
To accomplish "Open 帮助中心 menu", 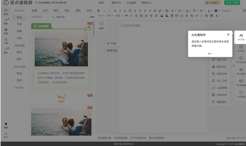I will coord(146,3).
